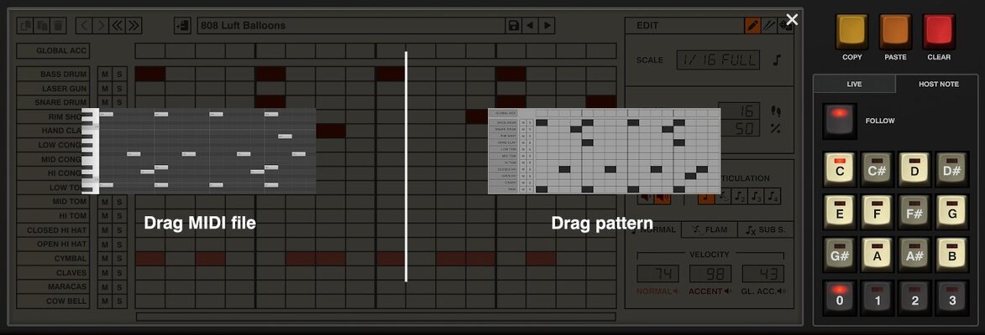Switch to the LIVE tab
Viewport: 985px width, 335px height.
[x=854, y=84]
